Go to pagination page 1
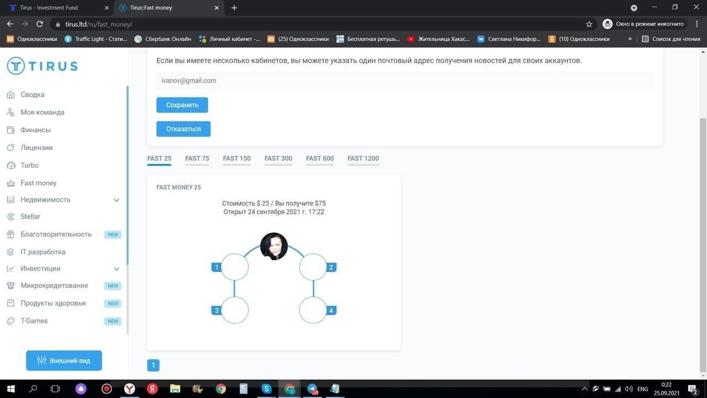This screenshot has width=707, height=398. [153, 365]
